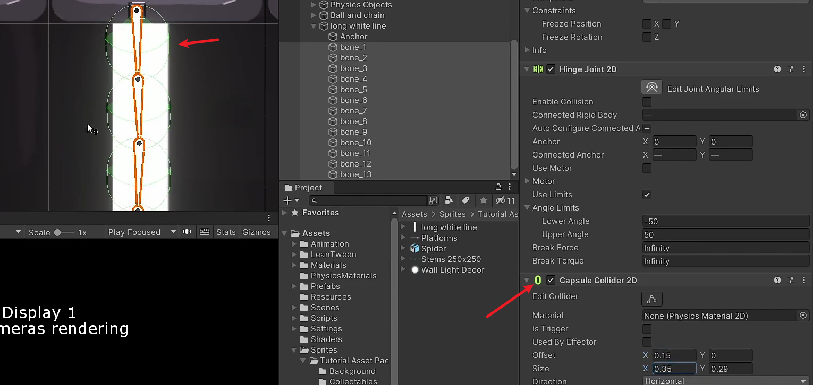
Task: Uncheck the Use Limits checkbox
Action: tap(647, 195)
